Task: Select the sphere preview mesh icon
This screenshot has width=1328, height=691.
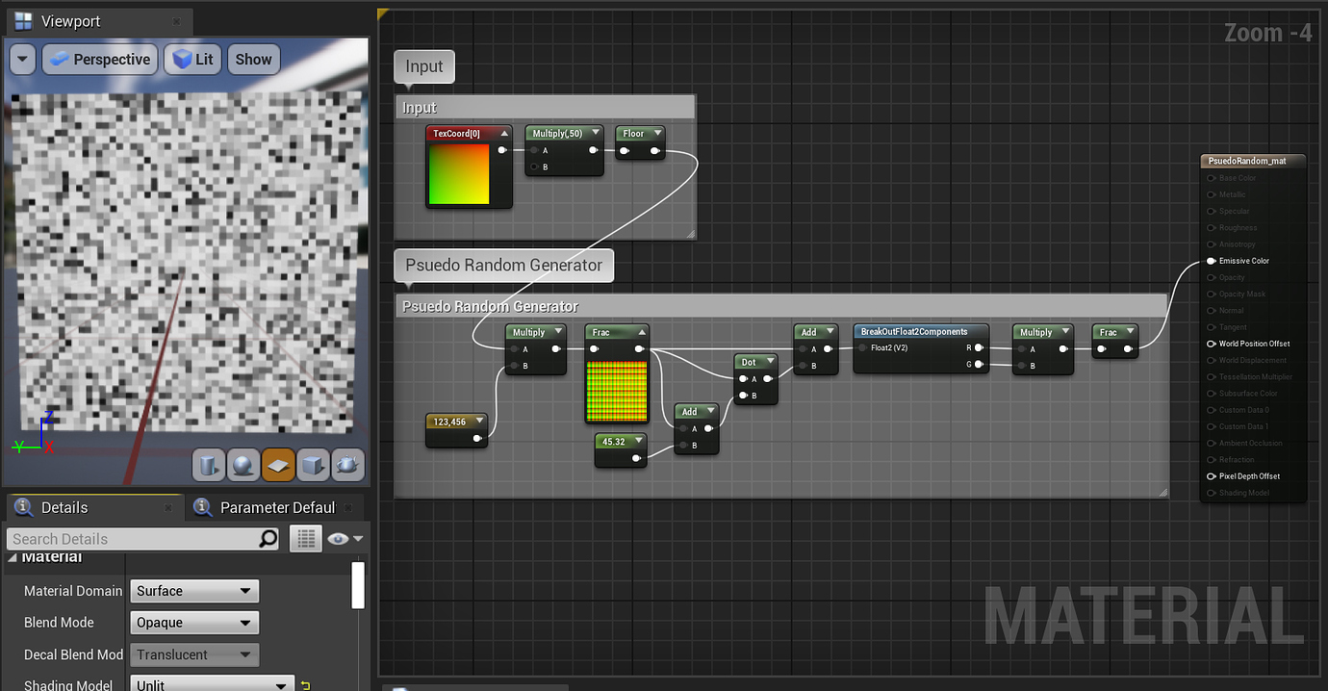Action: pyautogui.click(x=243, y=465)
